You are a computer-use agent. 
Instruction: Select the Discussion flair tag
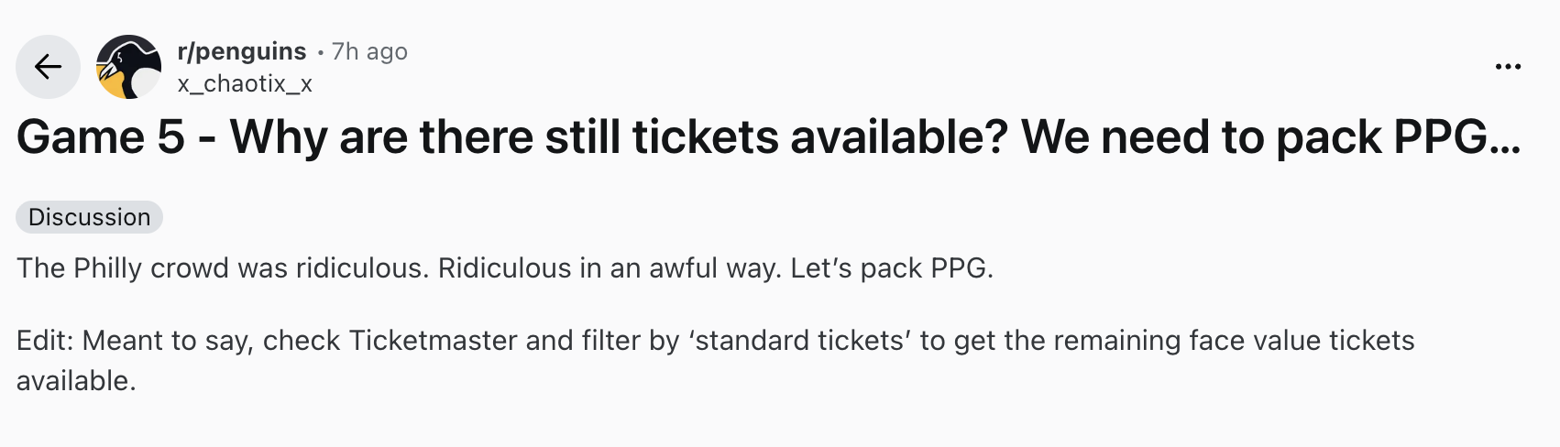click(89, 217)
